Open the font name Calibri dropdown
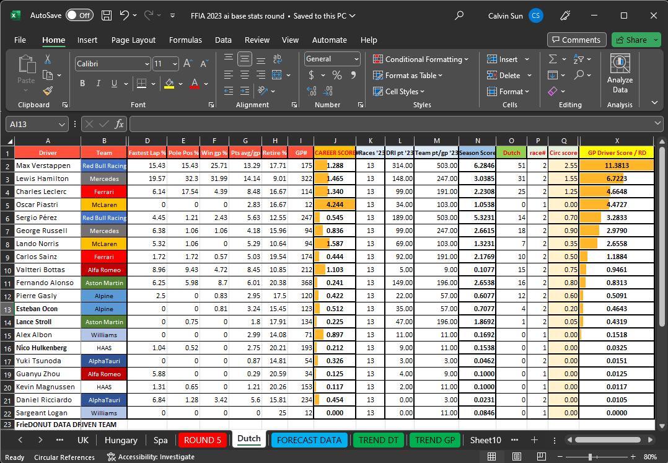The image size is (668, 463). [x=147, y=64]
